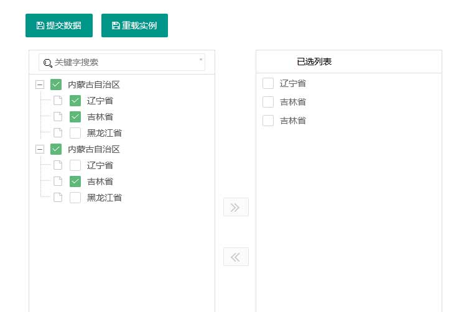Uncheck the checked 辽宁省 checkbox in the tree
Image resolution: width=469 pixels, height=312 pixels.
pos(75,101)
